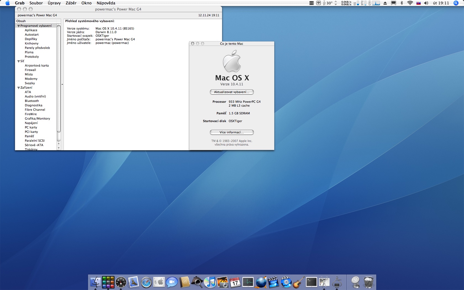Open the displays monitor menu icon

[394, 3]
